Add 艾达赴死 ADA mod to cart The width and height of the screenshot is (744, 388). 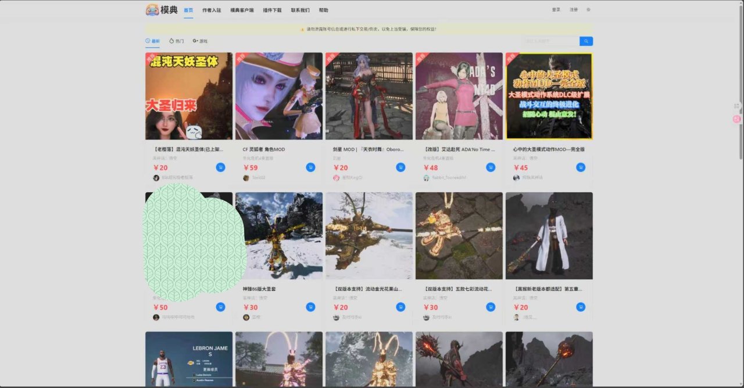(491, 167)
